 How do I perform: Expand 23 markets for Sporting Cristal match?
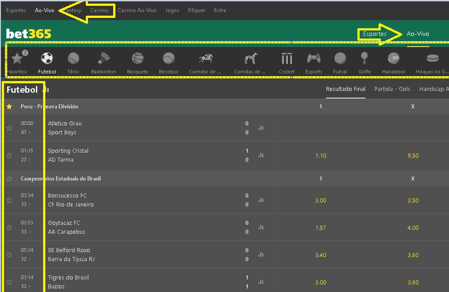(26, 159)
